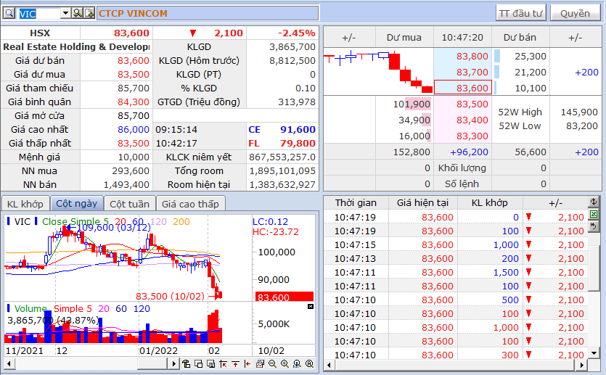Click the chart horizontal scrollbar thumb
Image resolution: width=606 pixels, height=375 pixels.
pyautogui.click(x=152, y=363)
